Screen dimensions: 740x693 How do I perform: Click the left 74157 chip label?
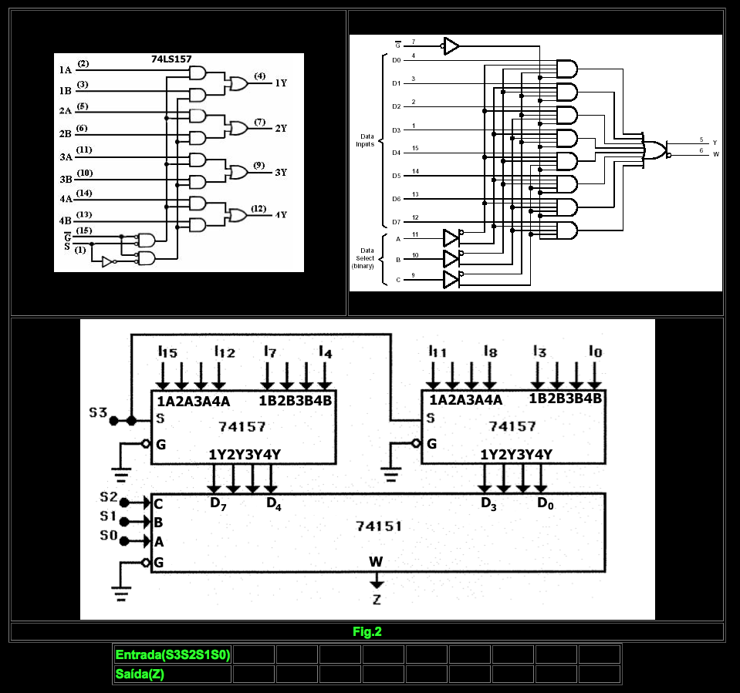[x=242, y=426]
